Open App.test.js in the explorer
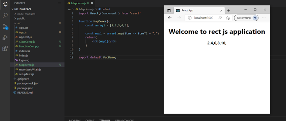Image resolution: width=286 pixels, height=121 pixels. click(37, 37)
